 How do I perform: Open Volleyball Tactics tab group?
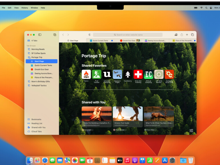pyautogui.click(x=41, y=86)
